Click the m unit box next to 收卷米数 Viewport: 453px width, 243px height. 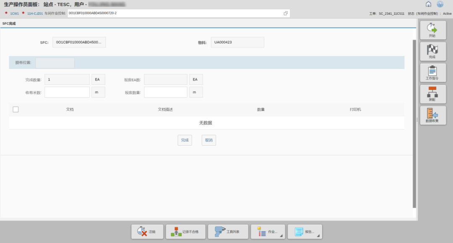coord(98,92)
